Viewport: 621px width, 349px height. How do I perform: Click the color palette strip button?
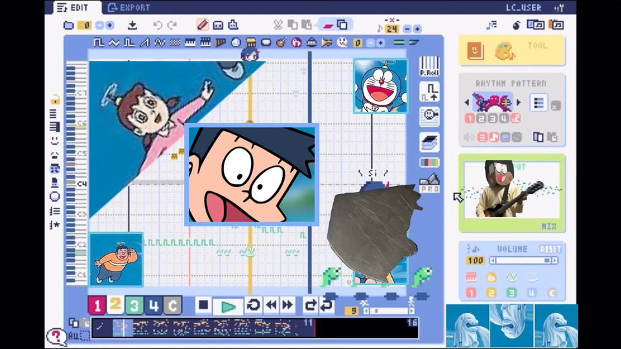click(430, 162)
